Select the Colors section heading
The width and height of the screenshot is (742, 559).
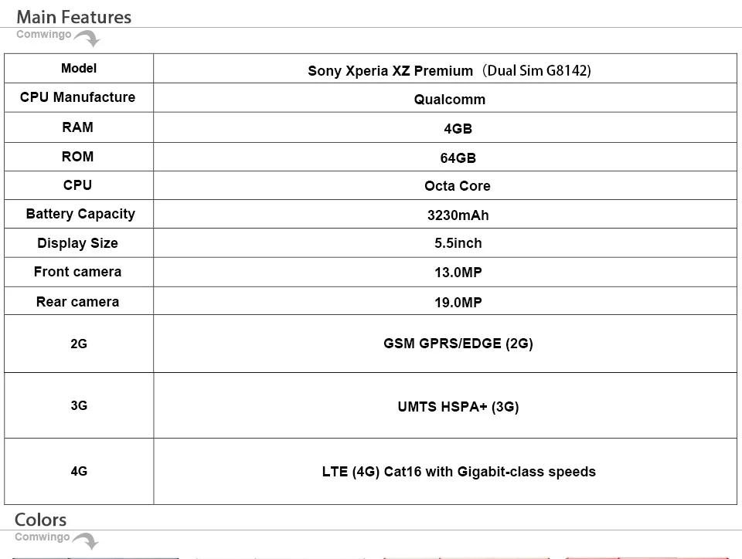click(41, 520)
